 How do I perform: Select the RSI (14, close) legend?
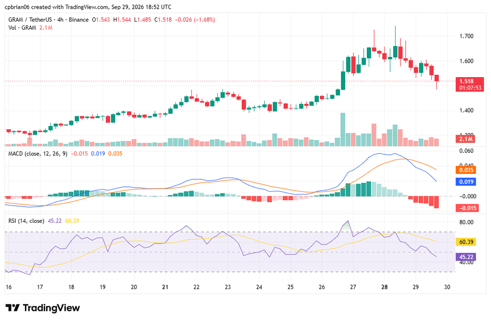[x=26, y=221]
